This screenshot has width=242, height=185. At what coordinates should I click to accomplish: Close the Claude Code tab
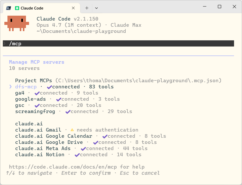click(73, 8)
